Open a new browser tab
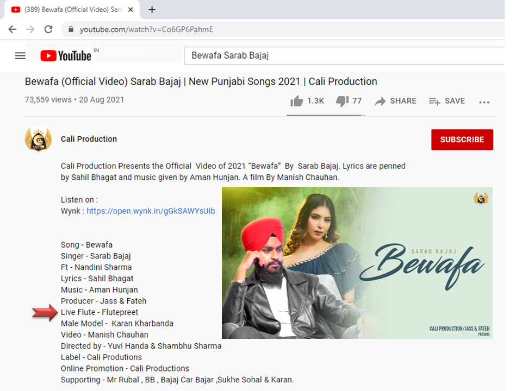The height and width of the screenshot is (391, 522). (152, 9)
